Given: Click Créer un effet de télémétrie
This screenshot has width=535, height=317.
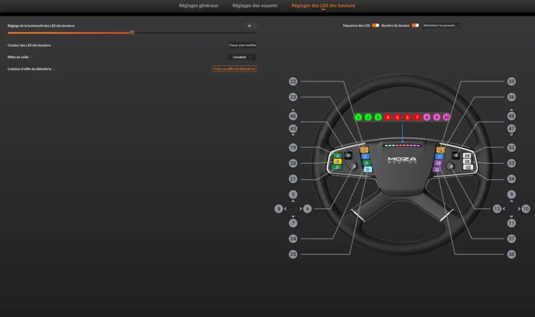Looking at the screenshot, I should pyautogui.click(x=234, y=69).
